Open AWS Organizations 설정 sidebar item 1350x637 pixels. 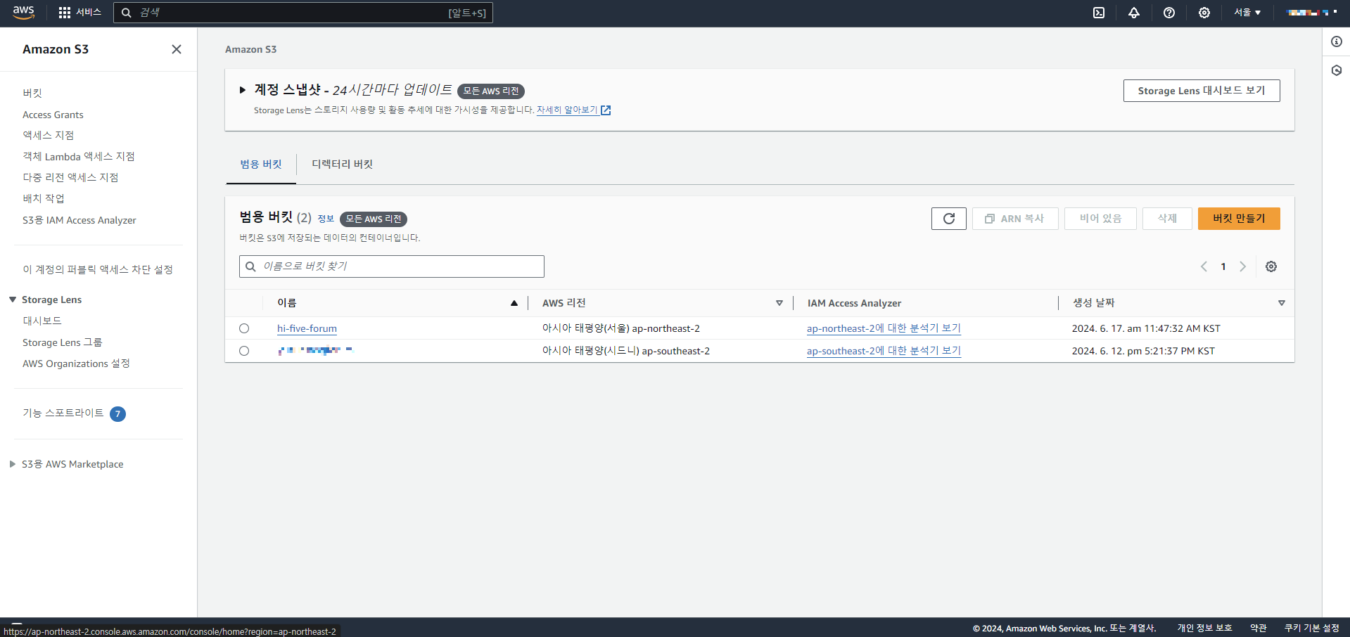click(76, 363)
